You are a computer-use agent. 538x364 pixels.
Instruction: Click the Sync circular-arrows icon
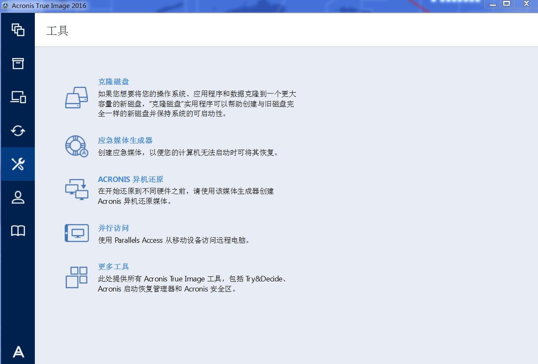pos(18,131)
